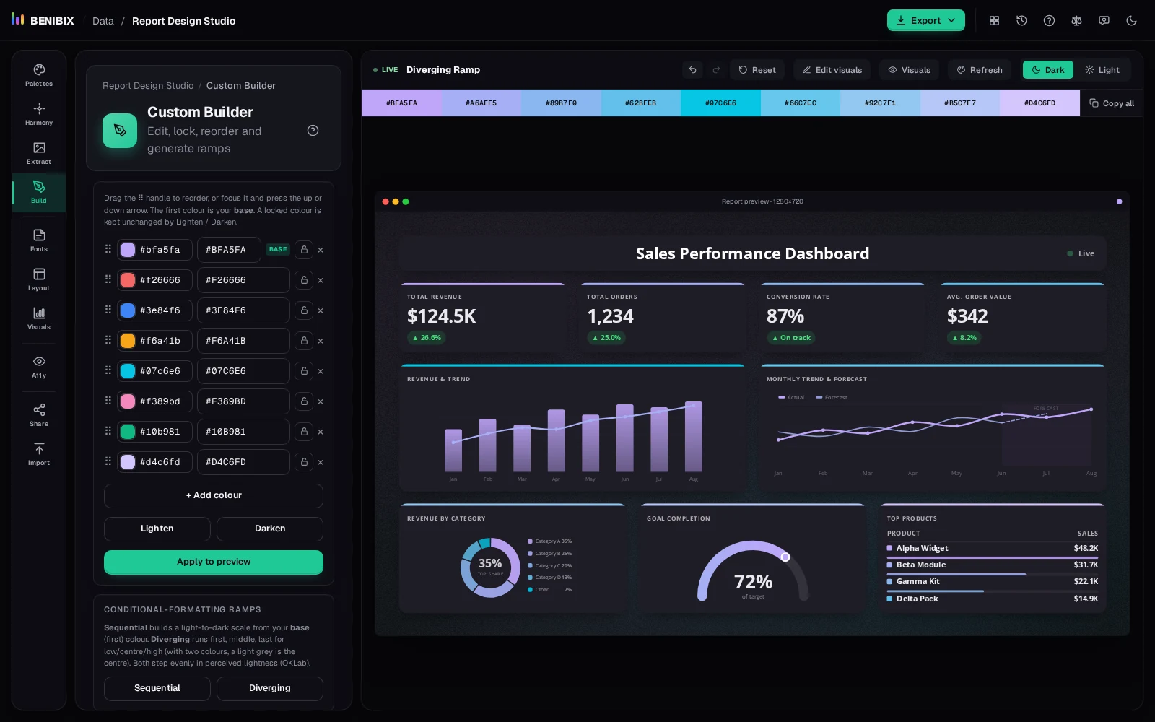Open the #f6a41b colour swatch picker
Screen dimensions: 1155x722
tap(128, 341)
